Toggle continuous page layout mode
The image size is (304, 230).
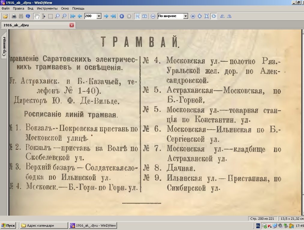pyautogui.click(x=137, y=16)
